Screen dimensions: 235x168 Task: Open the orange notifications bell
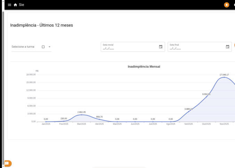(227, 5)
